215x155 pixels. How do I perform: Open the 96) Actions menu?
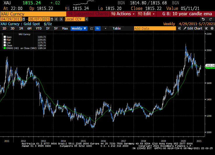tap(123, 14)
